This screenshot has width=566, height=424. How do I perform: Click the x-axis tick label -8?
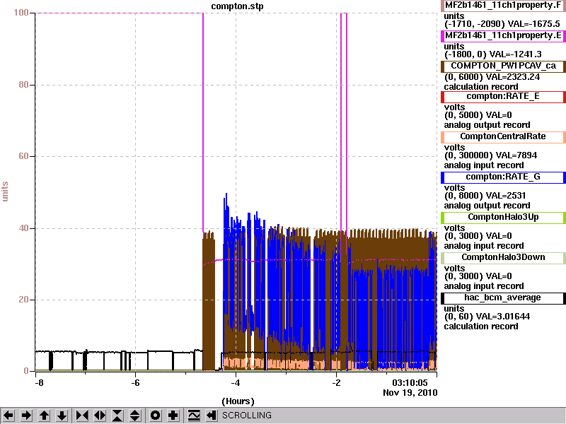(39, 383)
